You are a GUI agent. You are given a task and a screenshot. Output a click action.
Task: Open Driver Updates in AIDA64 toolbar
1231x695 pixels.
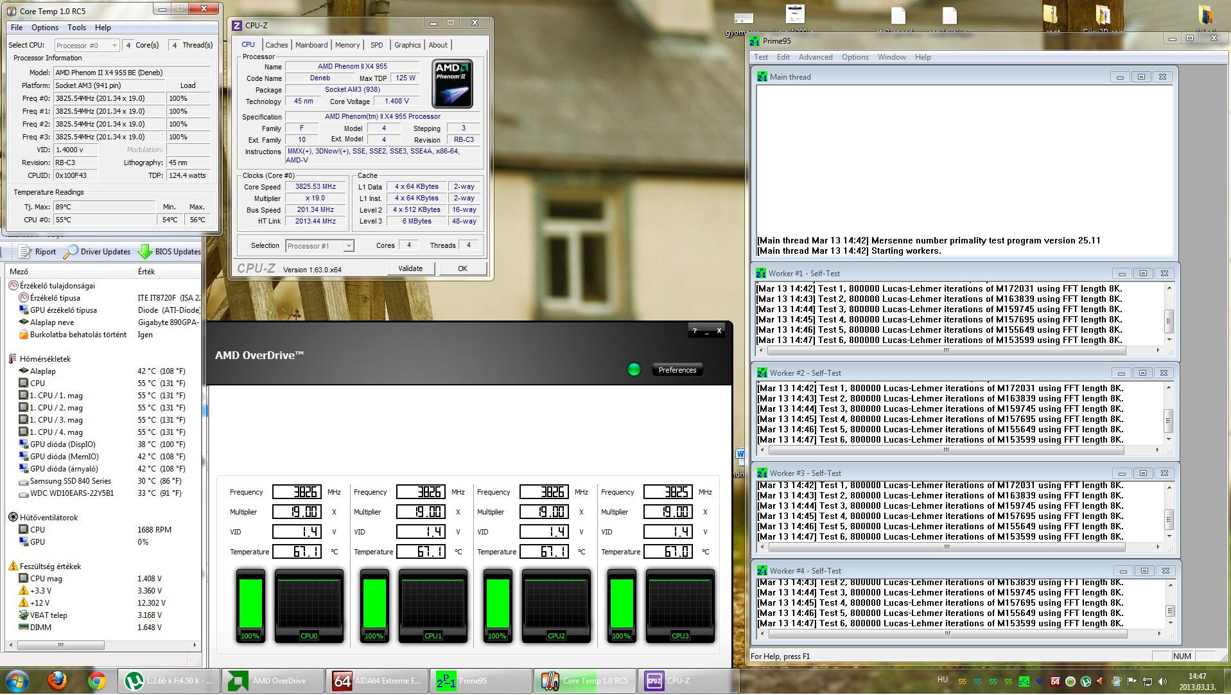(97, 252)
